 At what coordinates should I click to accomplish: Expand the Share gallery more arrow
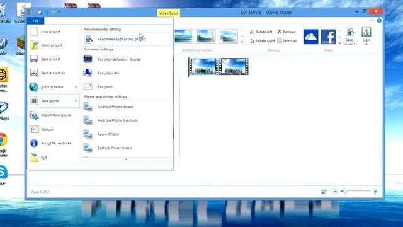(339, 42)
